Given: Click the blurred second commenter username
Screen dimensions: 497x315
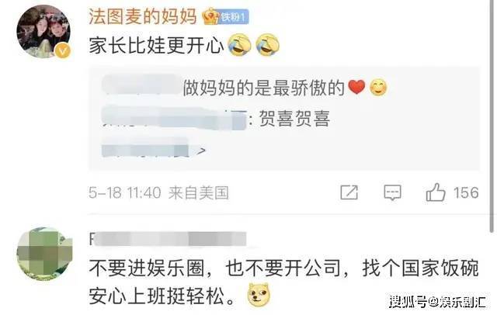Looking at the screenshot, I should [x=168, y=239].
